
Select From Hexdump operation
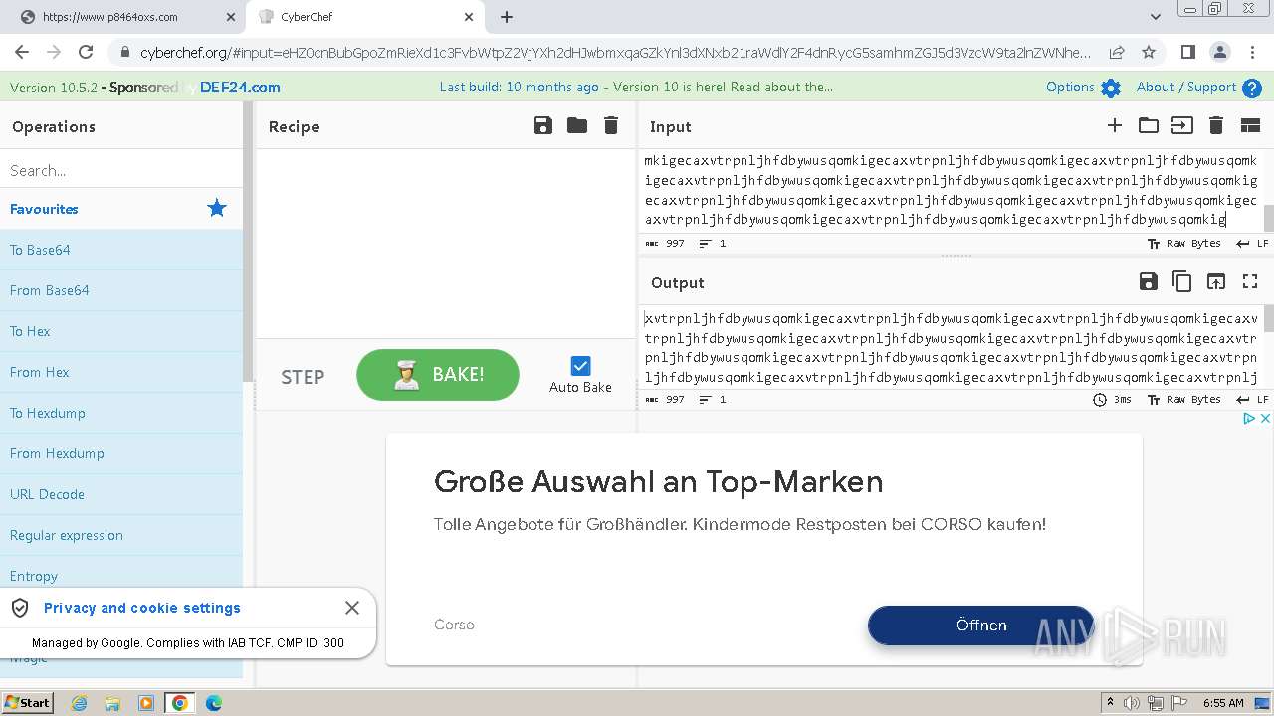121,453
